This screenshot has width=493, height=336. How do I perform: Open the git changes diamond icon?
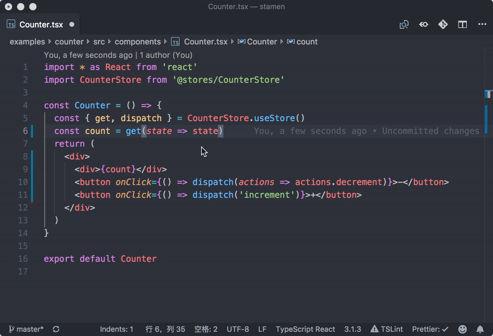pos(443,25)
